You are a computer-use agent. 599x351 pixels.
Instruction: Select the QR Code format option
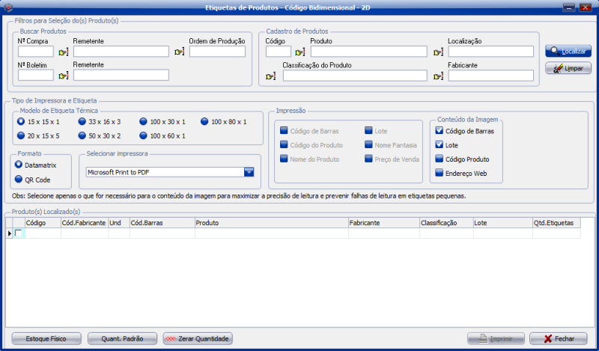point(19,180)
